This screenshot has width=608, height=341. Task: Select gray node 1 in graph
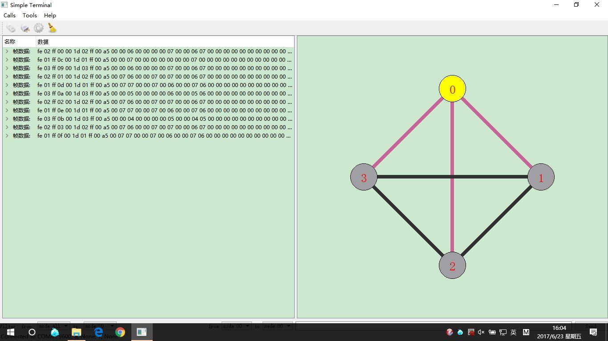point(541,177)
